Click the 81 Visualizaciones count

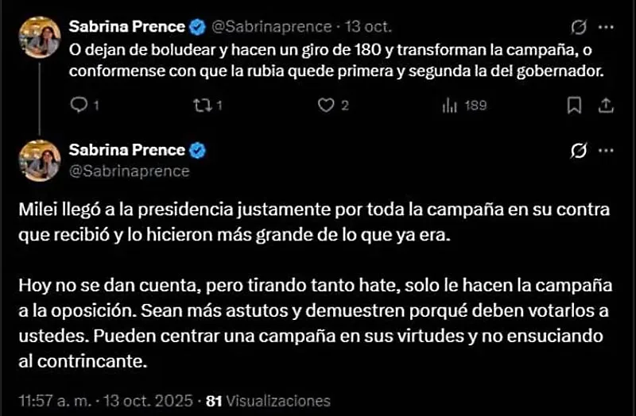pos(268,401)
